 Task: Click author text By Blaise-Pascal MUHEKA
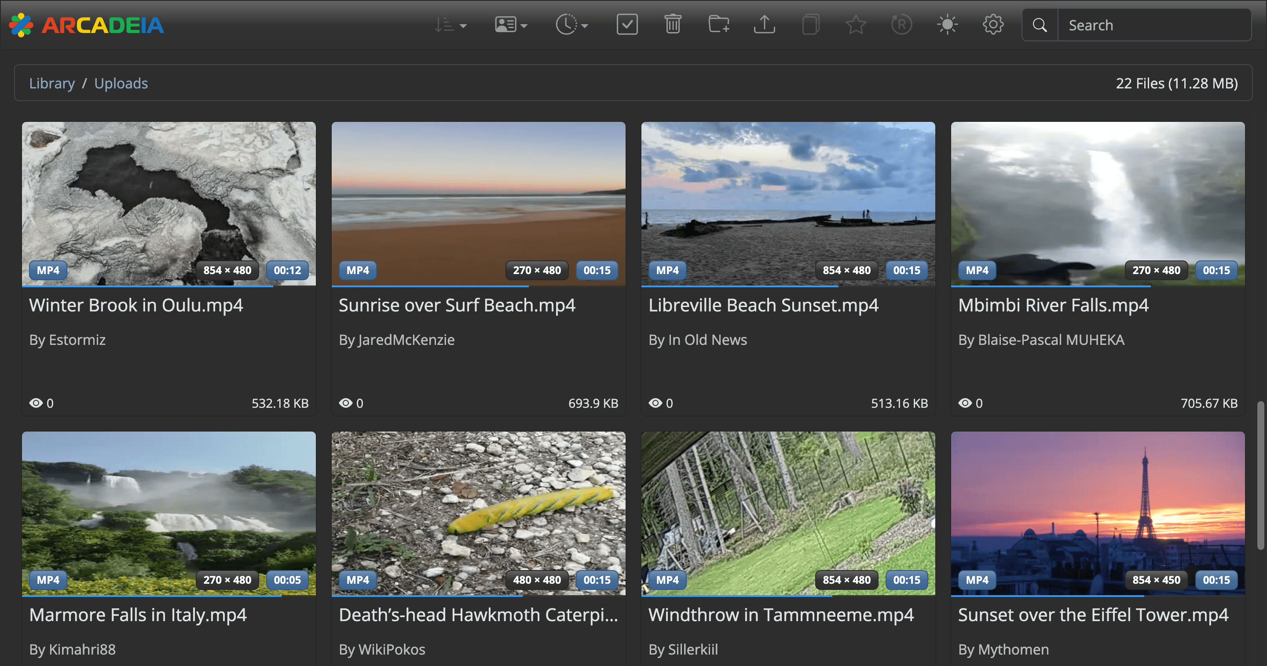coord(1041,340)
